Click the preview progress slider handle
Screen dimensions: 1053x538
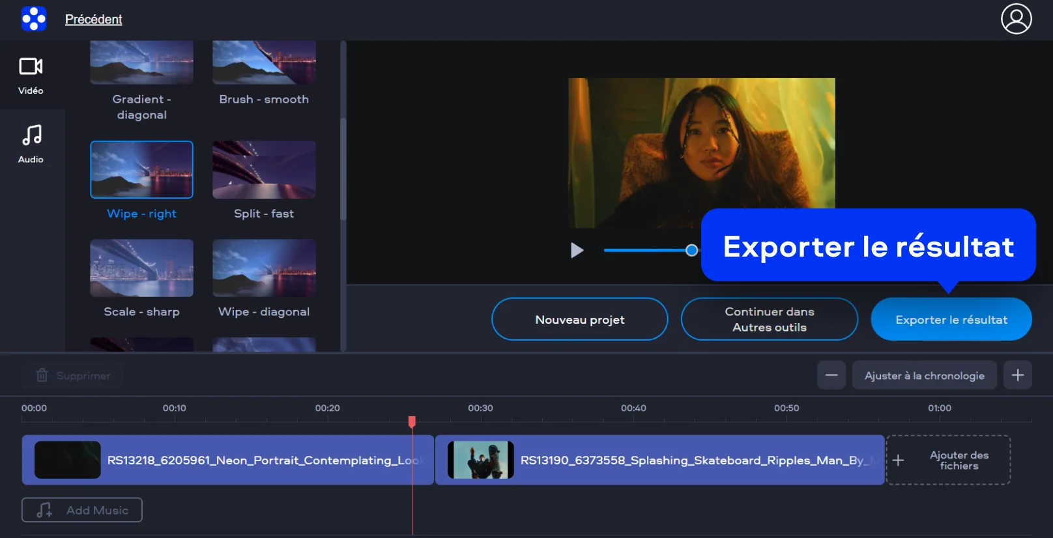point(691,250)
